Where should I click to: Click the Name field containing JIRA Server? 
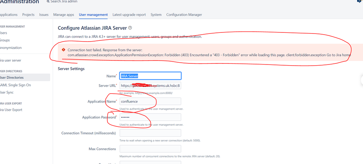(x=150, y=76)
